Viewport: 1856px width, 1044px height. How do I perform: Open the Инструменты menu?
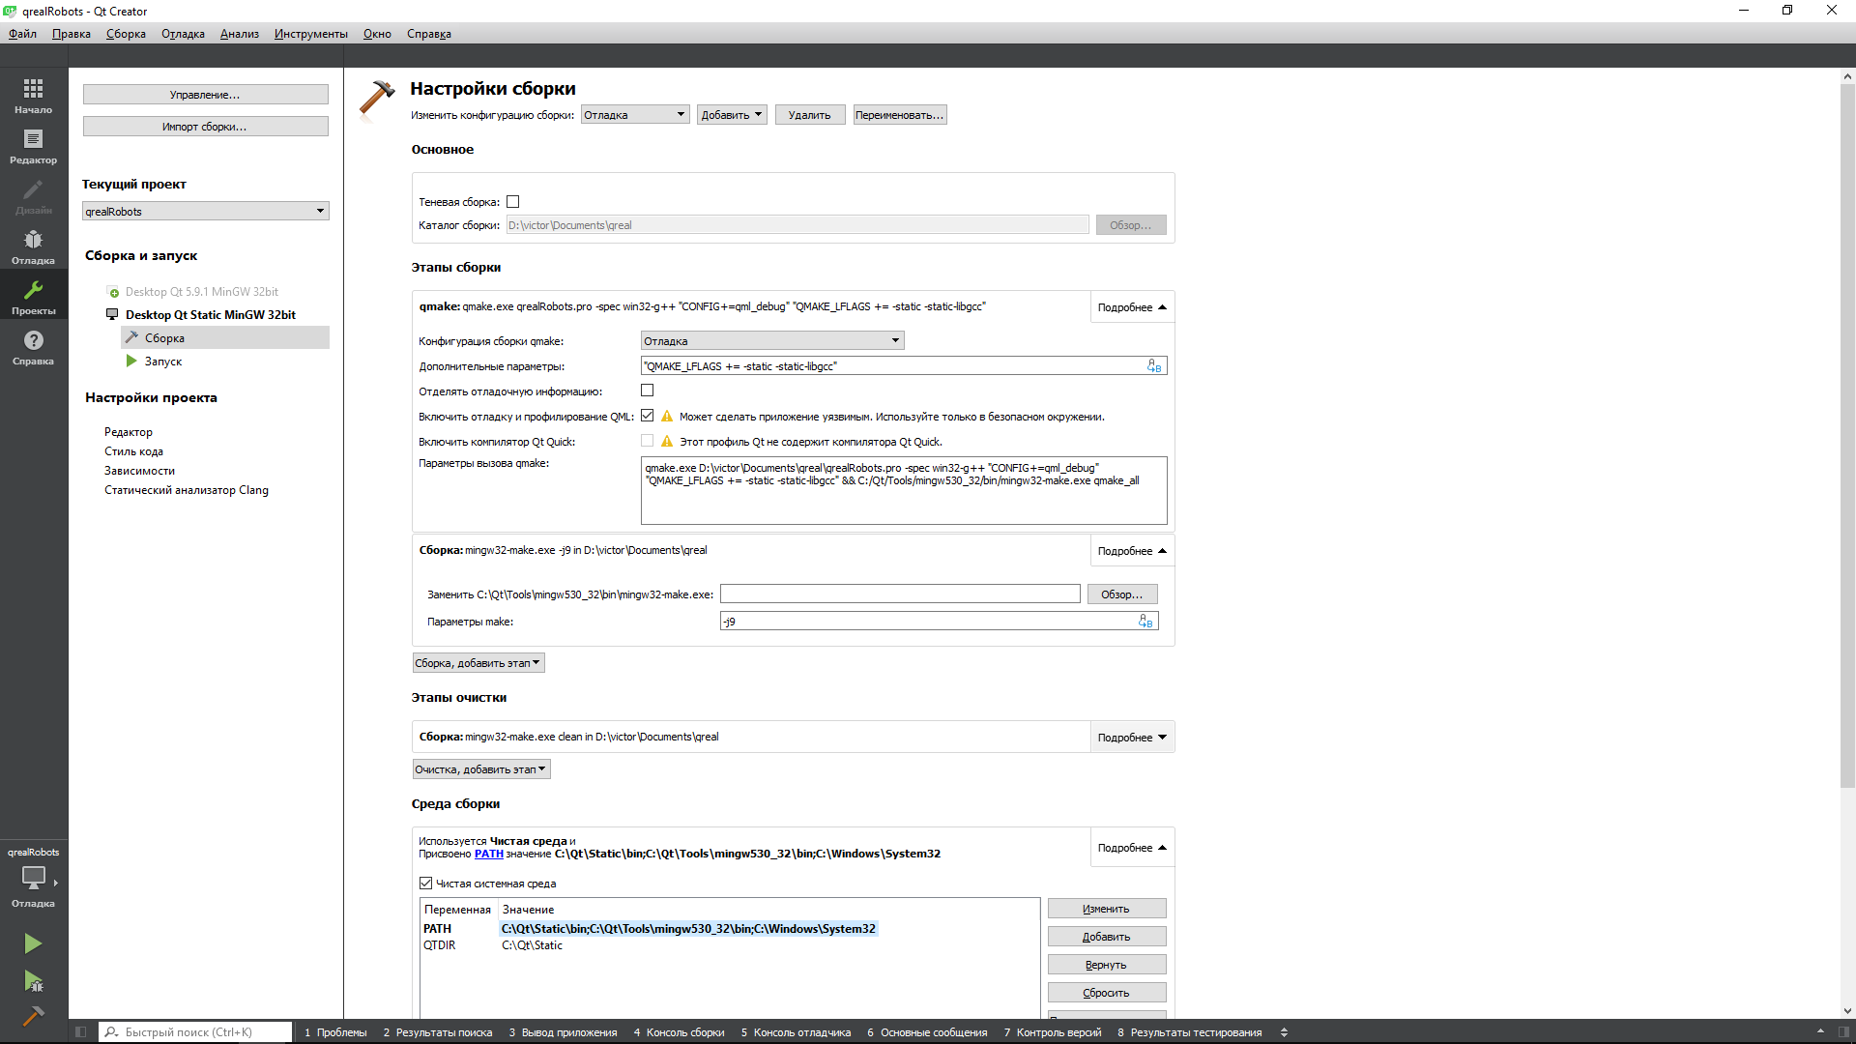tap(310, 34)
